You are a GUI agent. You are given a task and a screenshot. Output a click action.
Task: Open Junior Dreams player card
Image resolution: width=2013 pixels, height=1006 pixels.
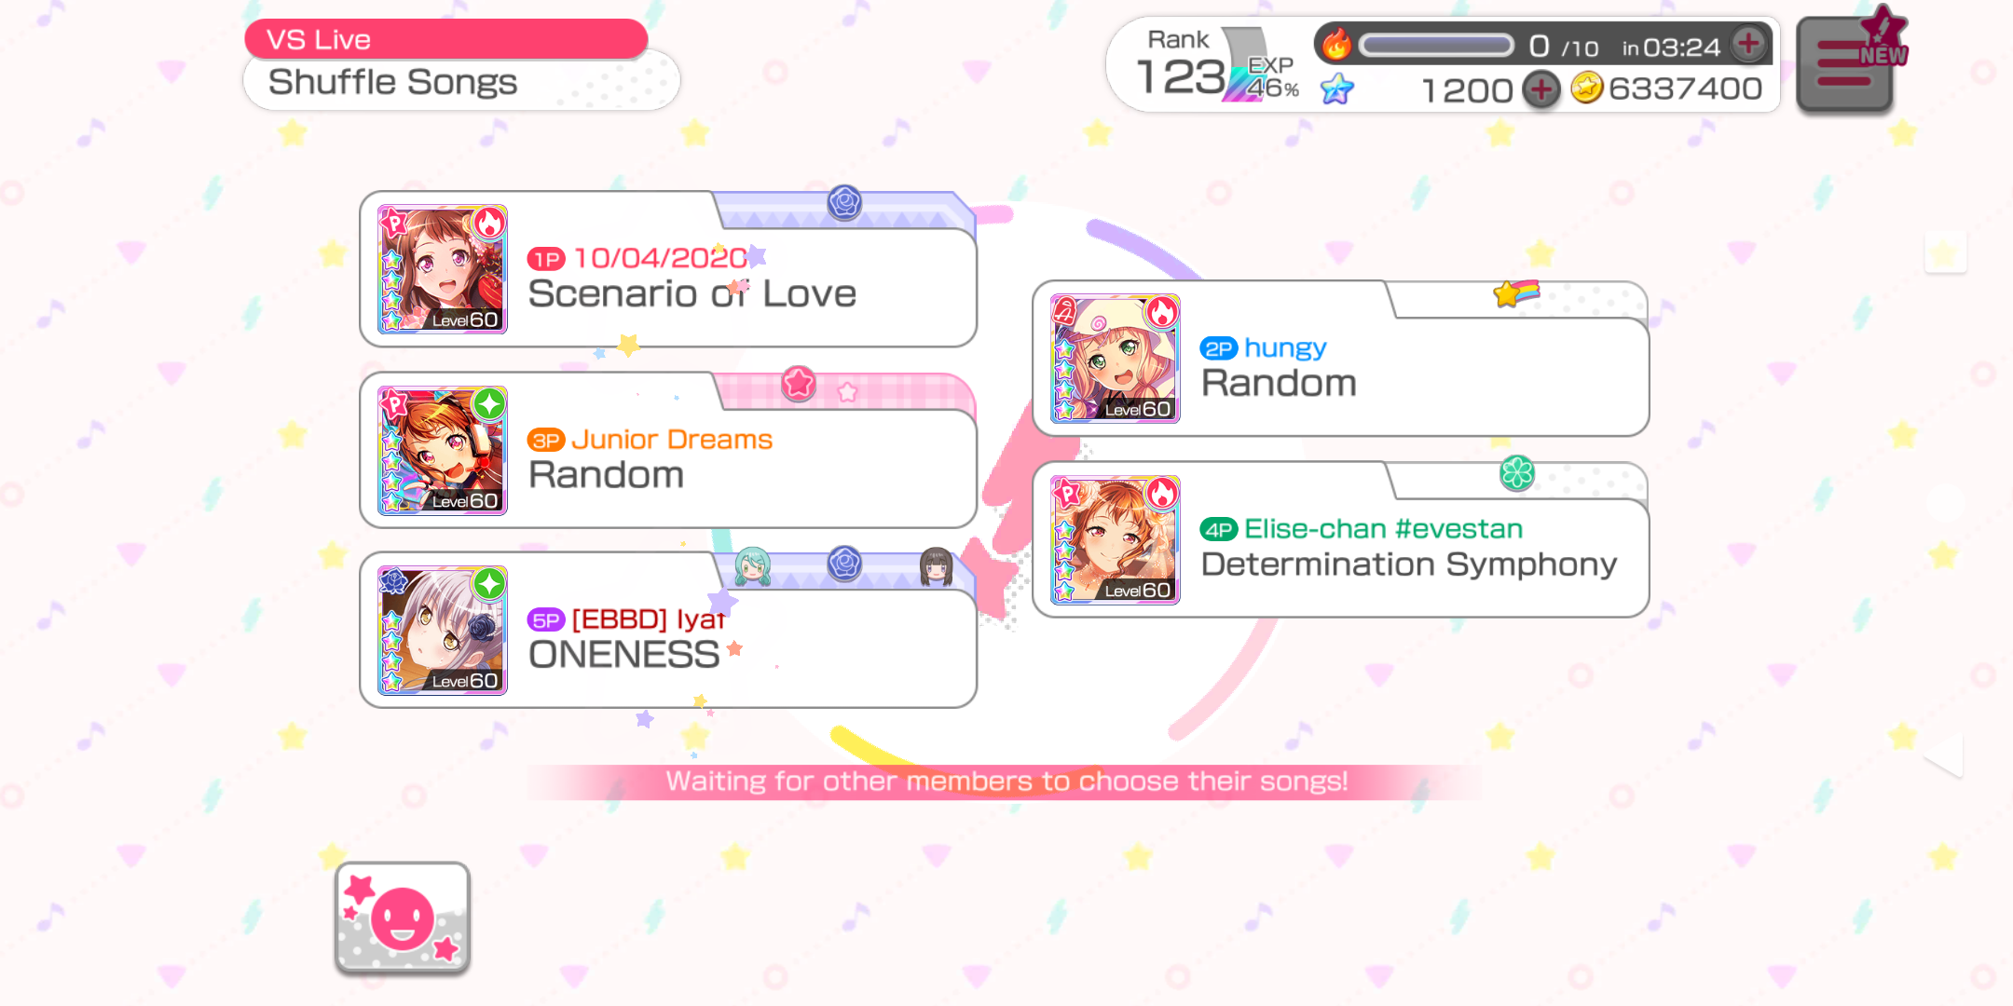(668, 451)
